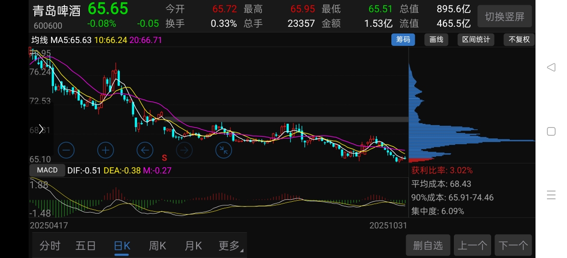567x258 pixels.
Task: Tap the M:-0.27 reading
Action: [x=157, y=170]
